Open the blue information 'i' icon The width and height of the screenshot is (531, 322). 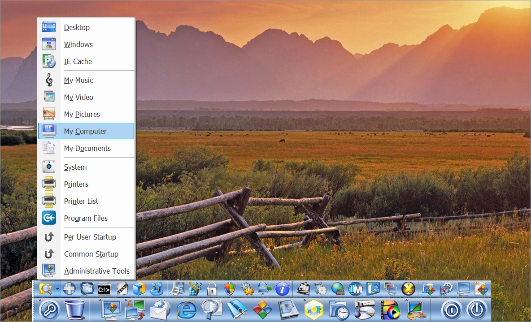click(282, 289)
